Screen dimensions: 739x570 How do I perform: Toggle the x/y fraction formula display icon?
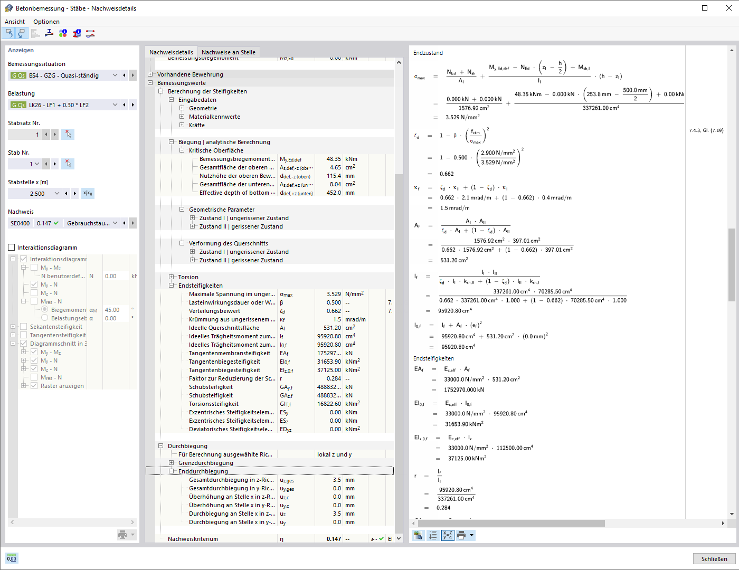click(x=448, y=535)
